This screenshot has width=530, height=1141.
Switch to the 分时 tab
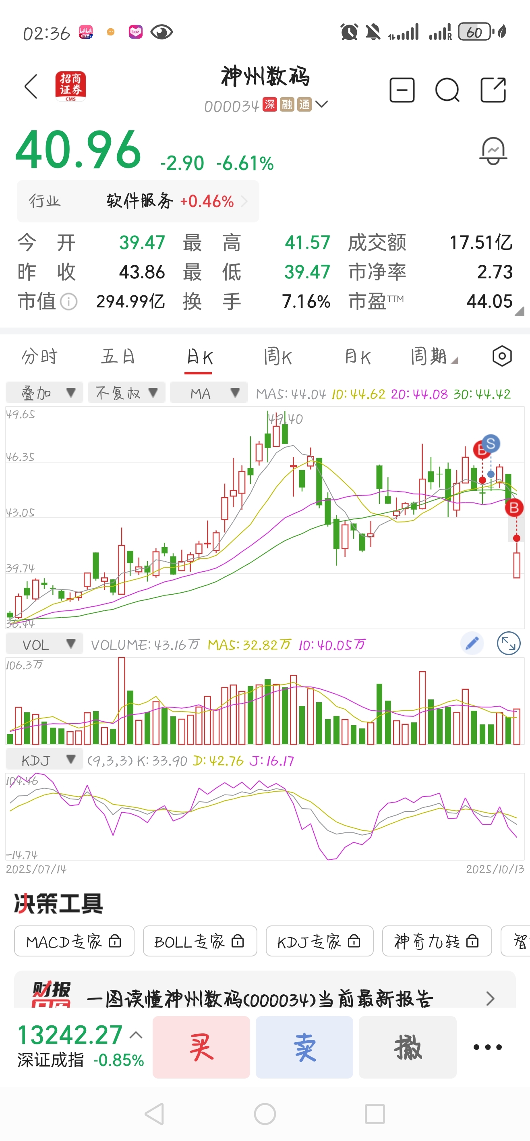pyautogui.click(x=39, y=356)
